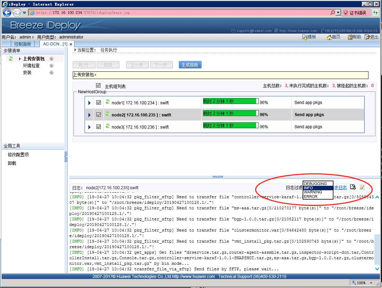This screenshot has width=382, height=288.
Task: Close the AC-DCN...[1] tab
Action: 71,44
